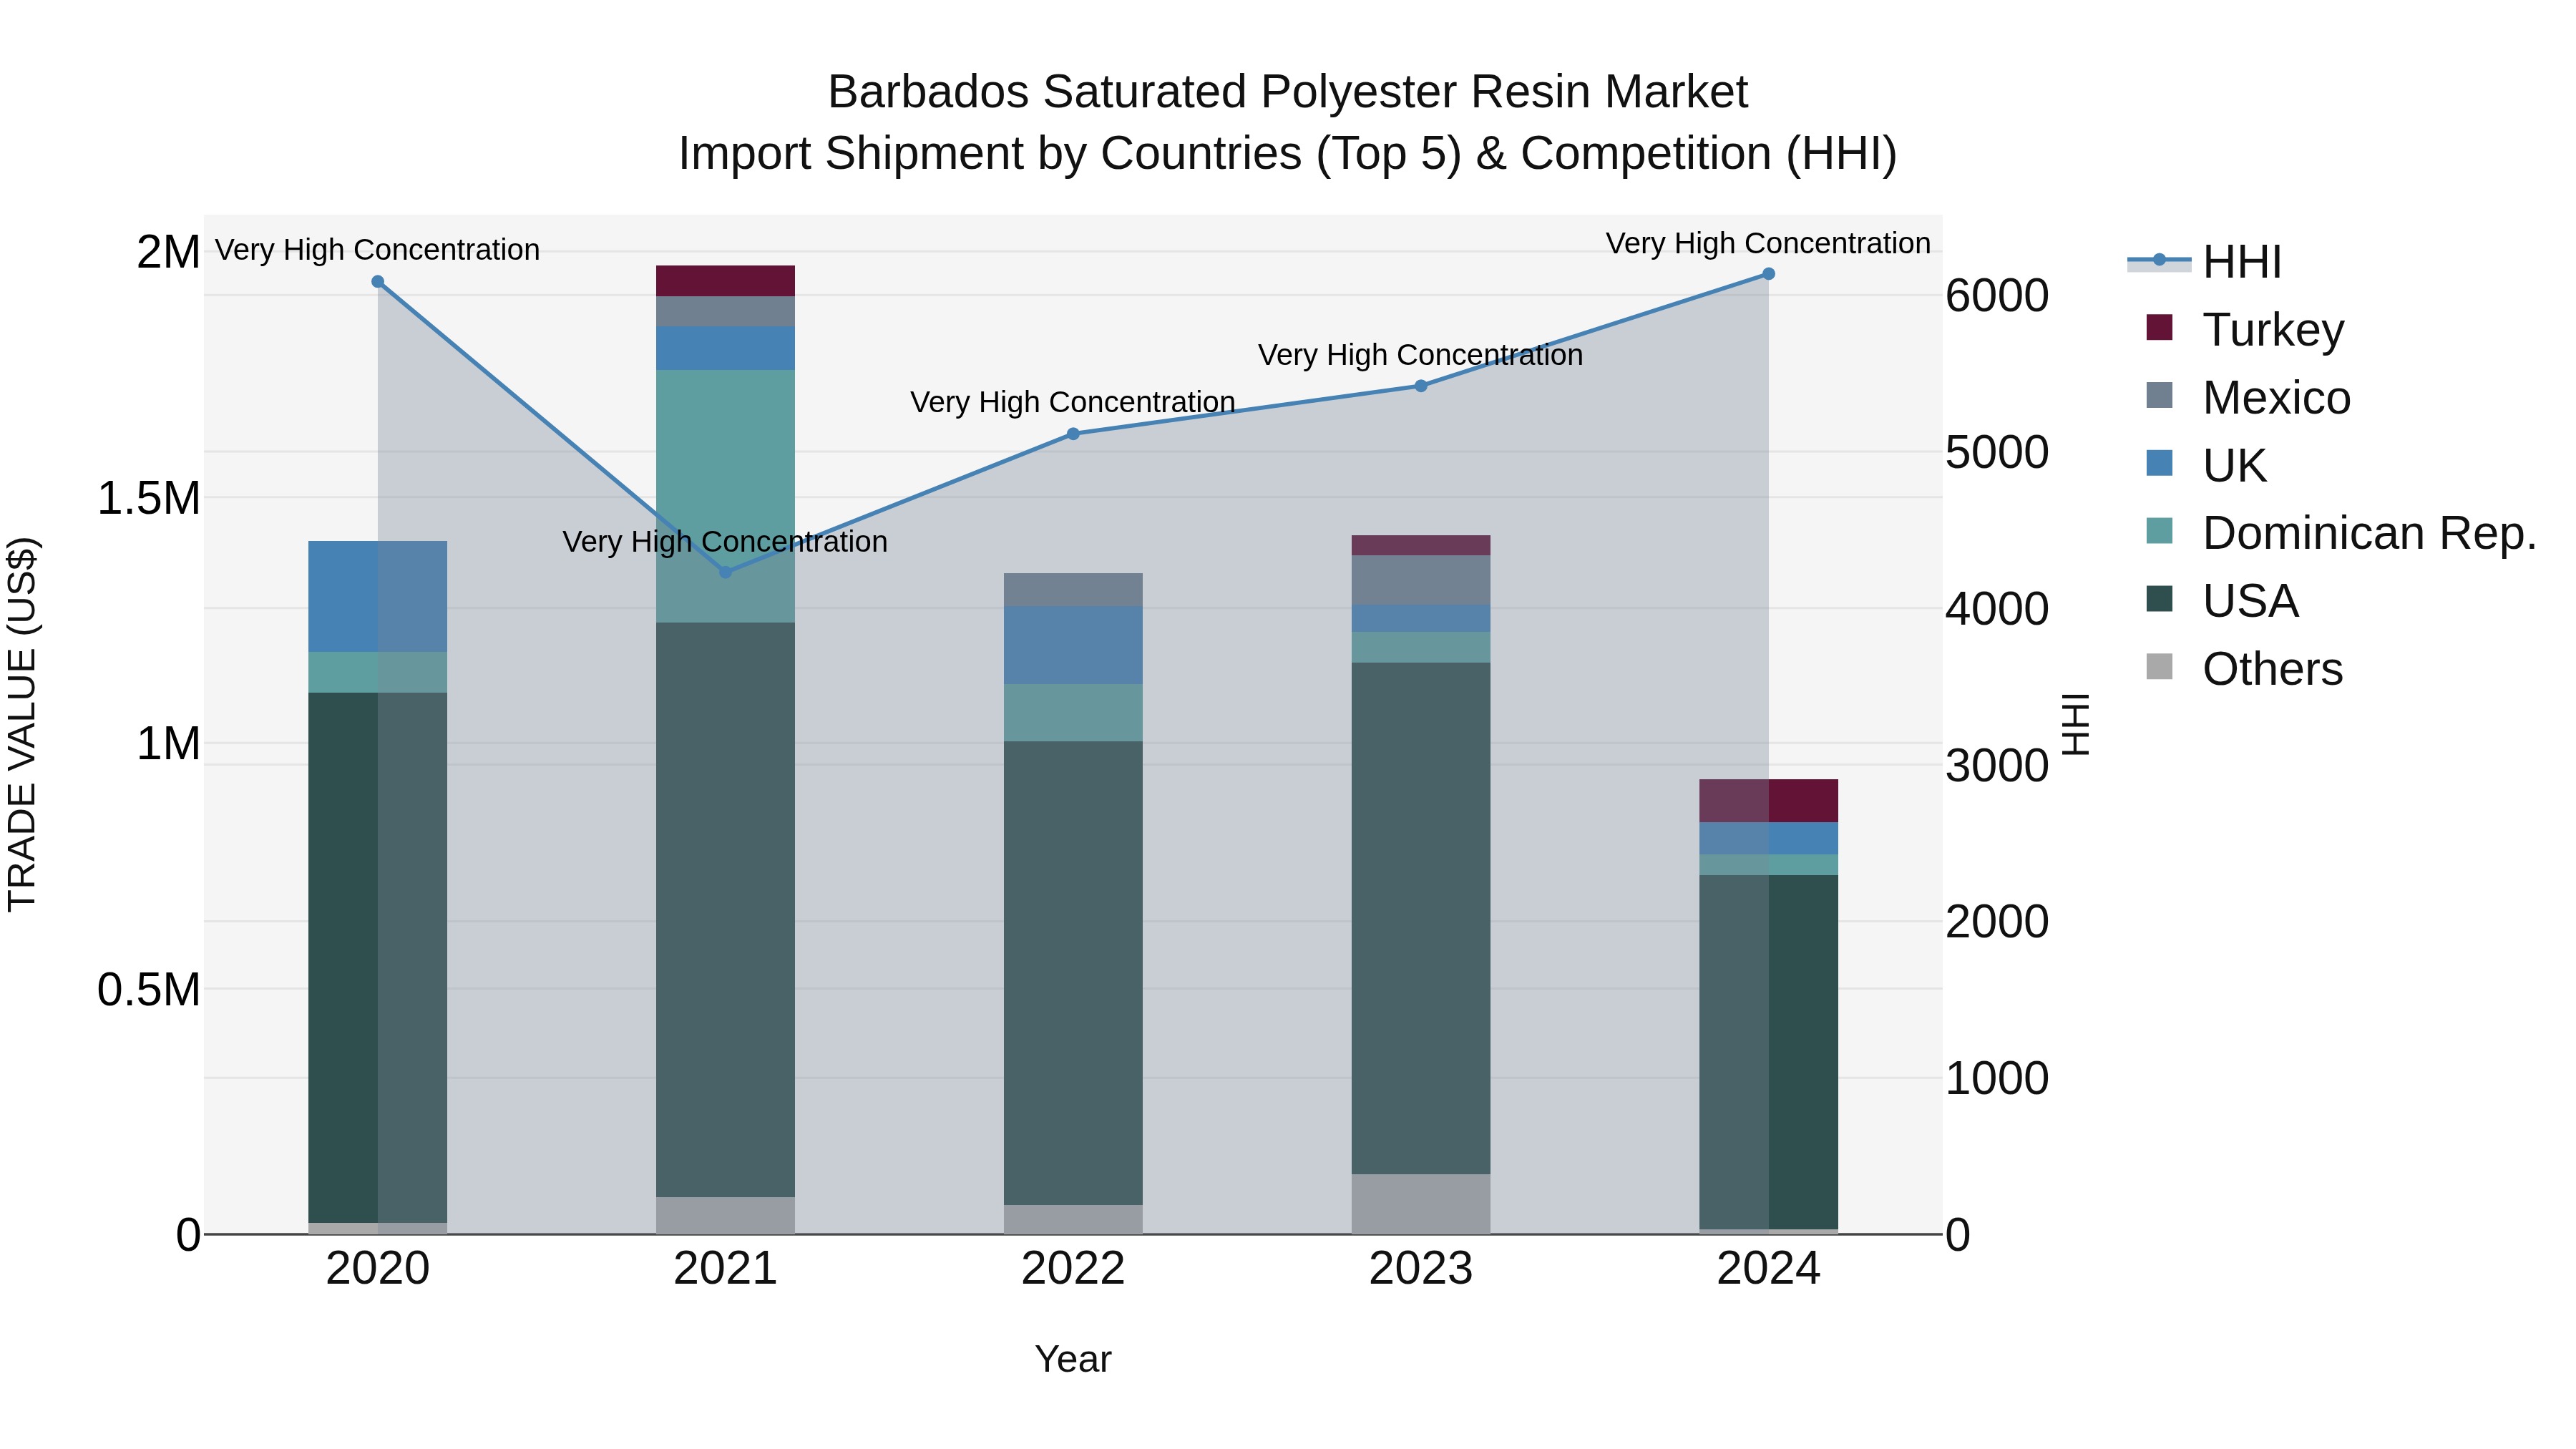Click the Mexico slate-gray legend swatch
The image size is (2576, 1449).
tap(2160, 395)
